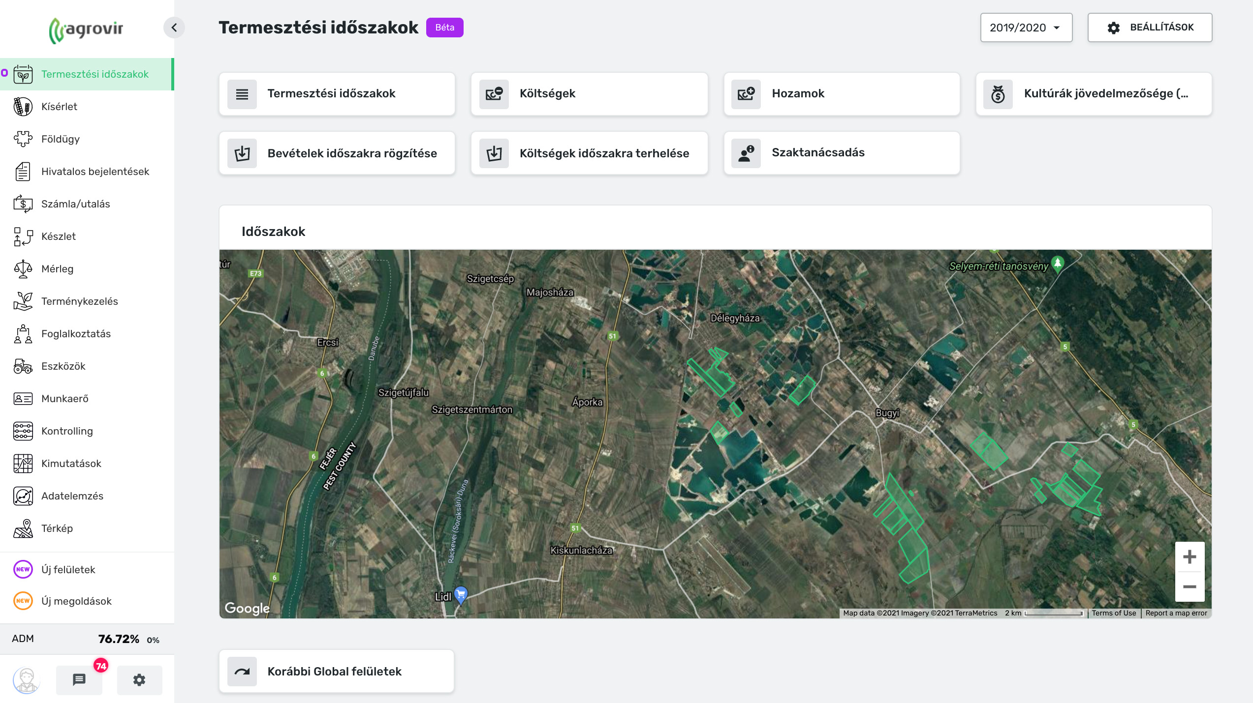Select the Munkaerő ID card icon

(23, 399)
